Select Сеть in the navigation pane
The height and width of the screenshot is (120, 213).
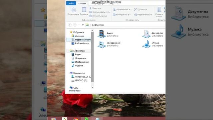click(74, 88)
